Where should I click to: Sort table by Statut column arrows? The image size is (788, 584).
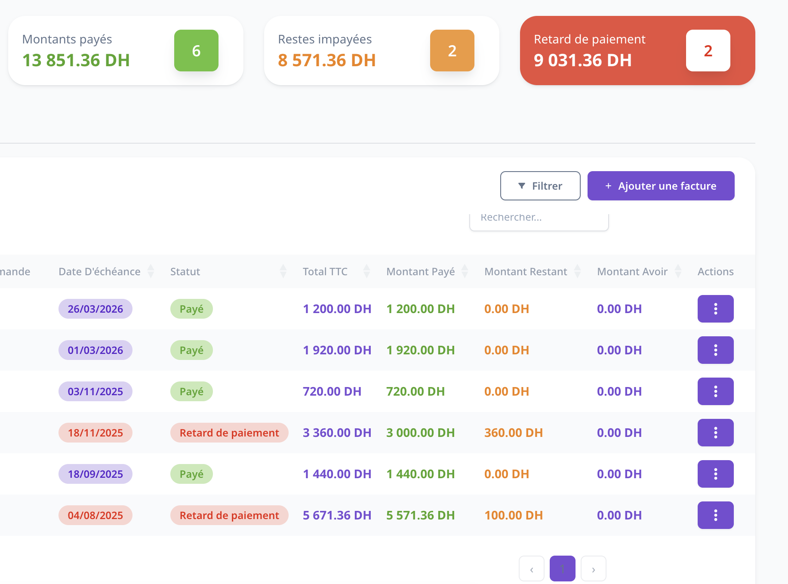[283, 271]
